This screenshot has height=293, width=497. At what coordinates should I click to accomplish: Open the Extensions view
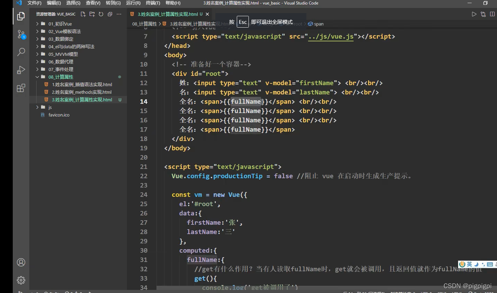21,88
